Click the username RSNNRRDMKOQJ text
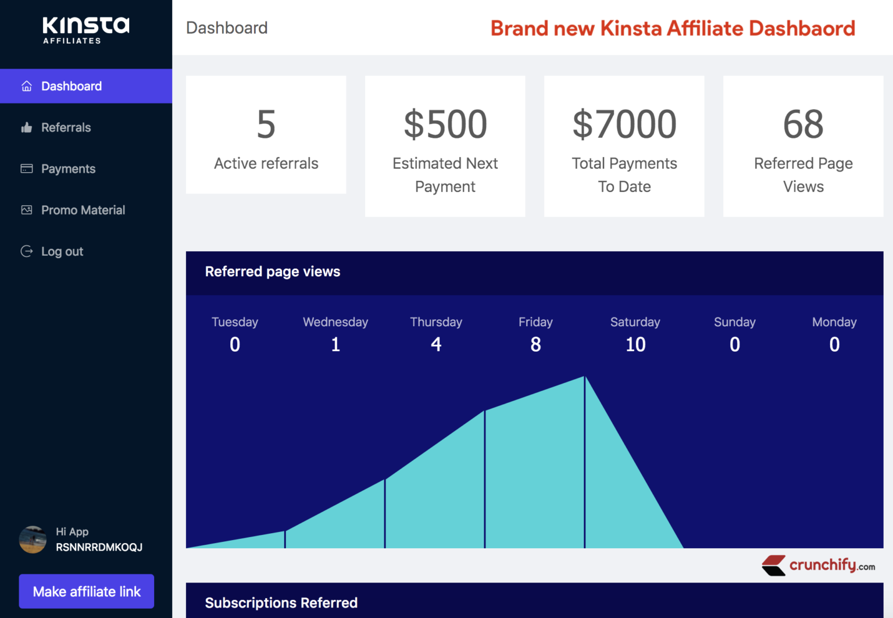The image size is (893, 618). pyautogui.click(x=99, y=547)
